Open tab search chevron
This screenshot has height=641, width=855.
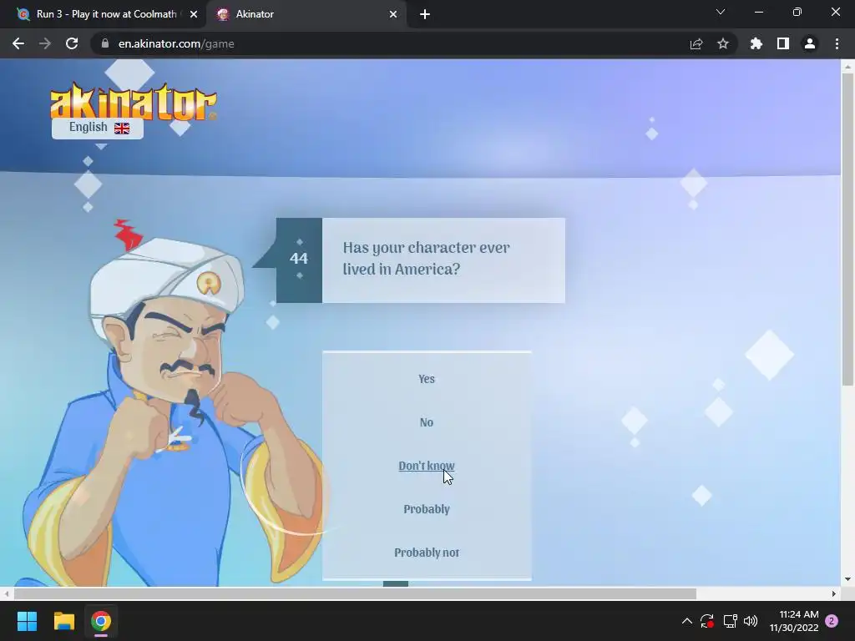coord(721,12)
